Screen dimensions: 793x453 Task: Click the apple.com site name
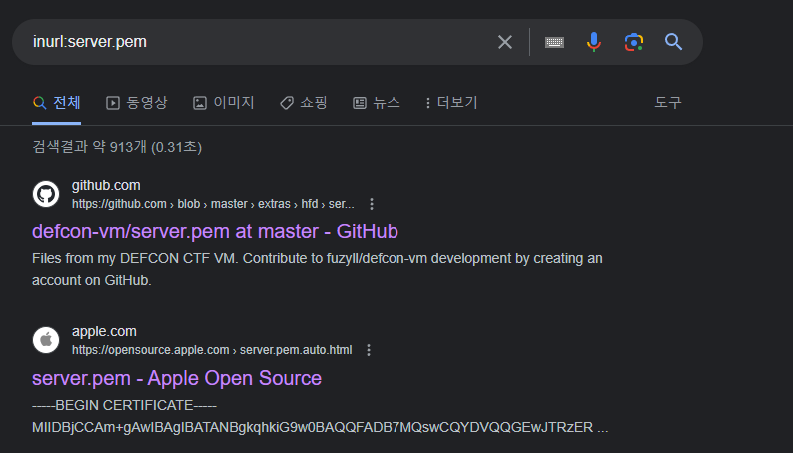coord(104,332)
